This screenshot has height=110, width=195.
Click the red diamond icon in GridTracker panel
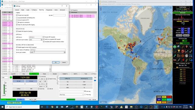point(183,60)
